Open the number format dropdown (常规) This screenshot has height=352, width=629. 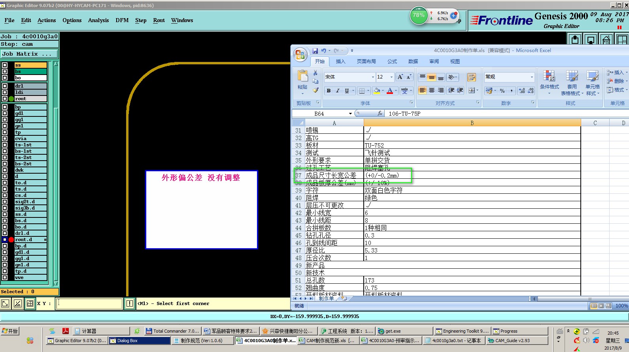532,77
